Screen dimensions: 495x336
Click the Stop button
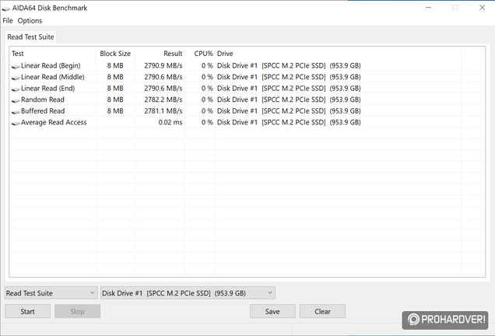pos(77,311)
